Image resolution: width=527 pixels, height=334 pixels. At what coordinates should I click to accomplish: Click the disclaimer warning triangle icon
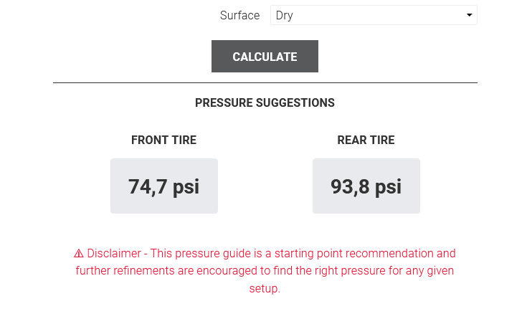click(x=79, y=254)
